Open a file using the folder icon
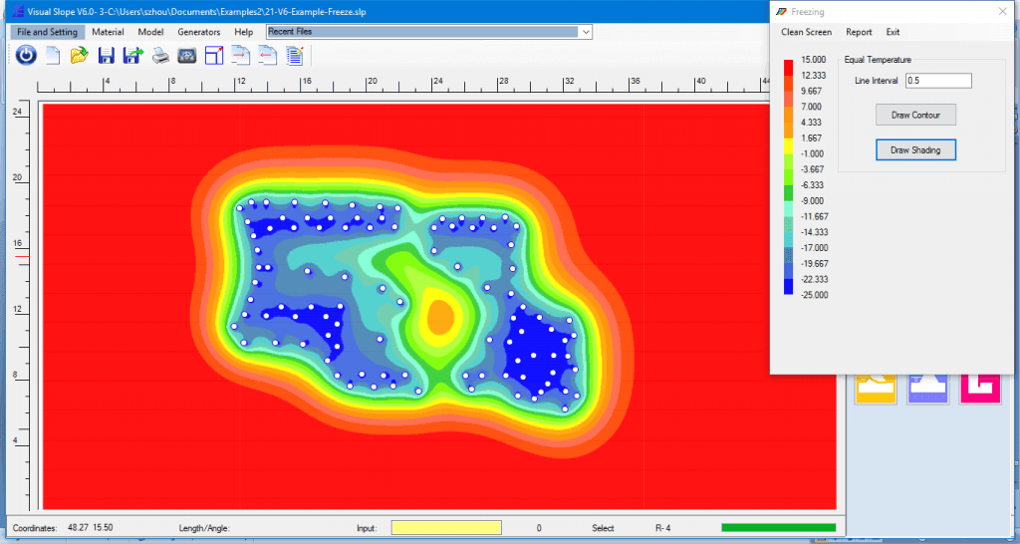1020x544 pixels. tap(80, 56)
